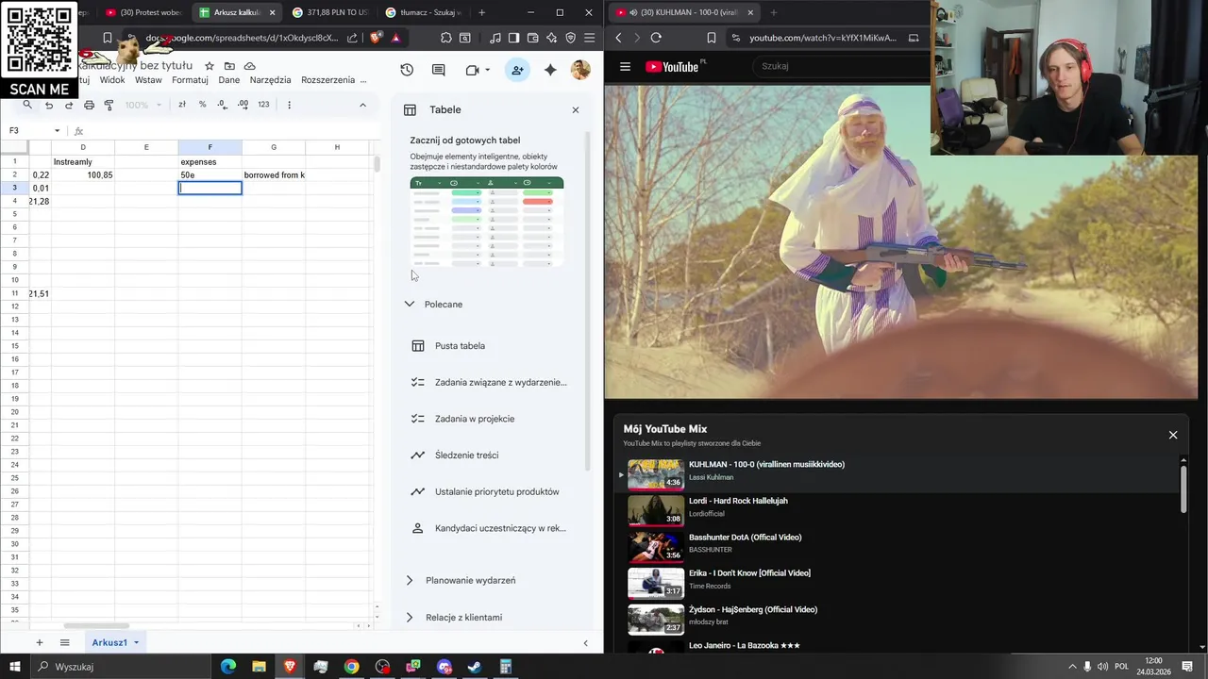Select cell containing 100,85
Image resolution: width=1208 pixels, height=679 pixels.
83,175
